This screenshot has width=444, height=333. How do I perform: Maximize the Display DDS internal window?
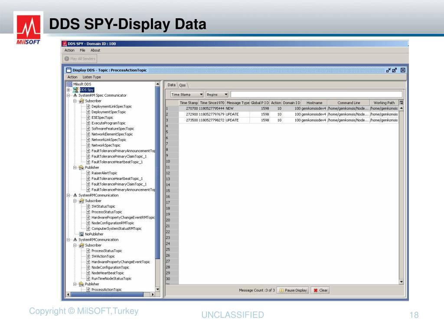395,70
